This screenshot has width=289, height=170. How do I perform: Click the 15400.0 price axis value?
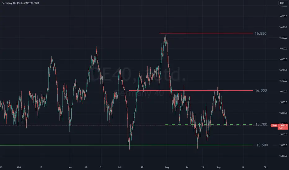tap(283, 156)
